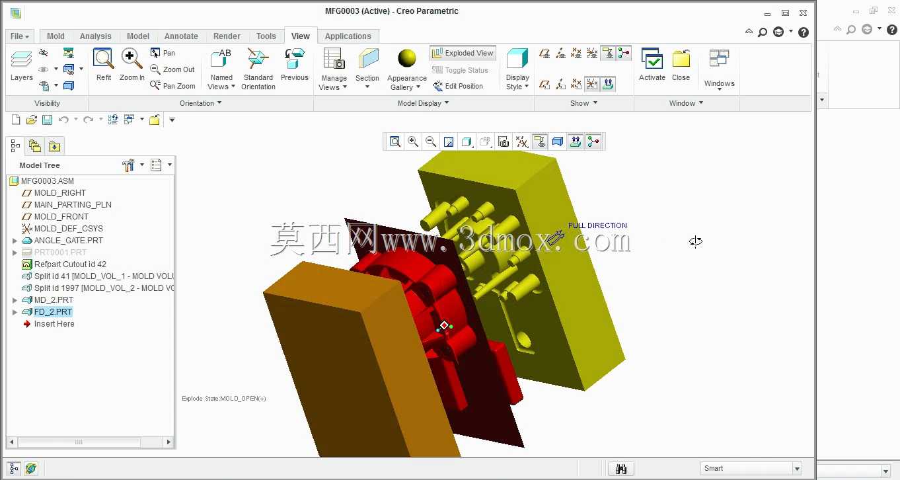Viewport: 900px width, 480px height.
Task: Save the model with floppy disk icon
Action: click(47, 120)
